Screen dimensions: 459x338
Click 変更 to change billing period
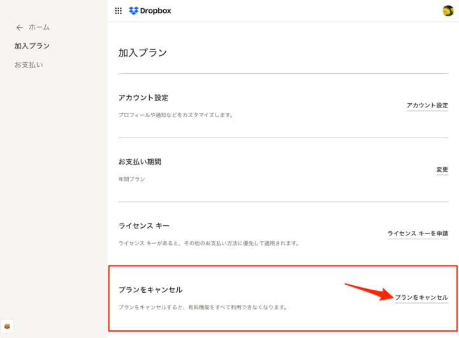coord(442,170)
